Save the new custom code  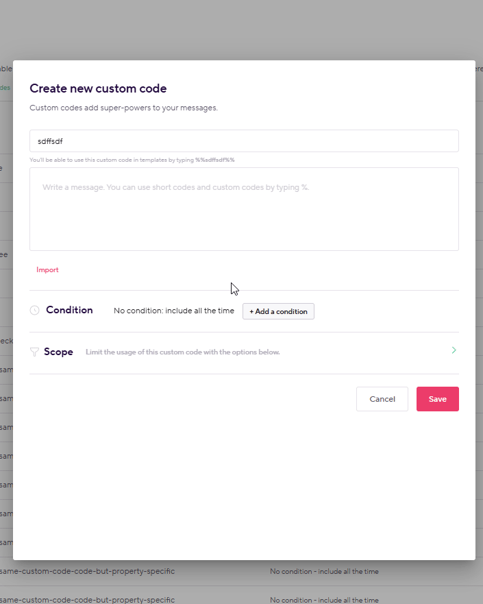[x=438, y=399]
